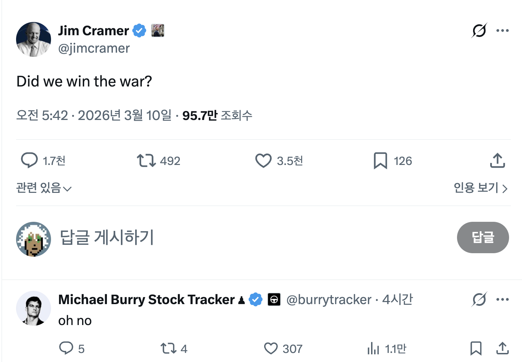Click the reply icon on Jim Cramer's post
This screenshot has width=522, height=362.
pyautogui.click(x=29, y=160)
